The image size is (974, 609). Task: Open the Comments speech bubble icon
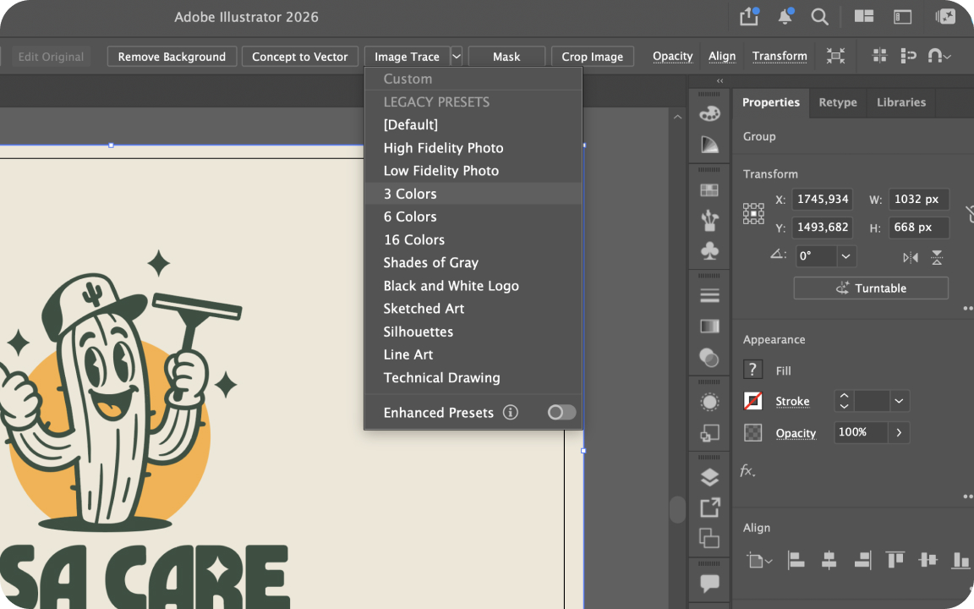tap(709, 583)
